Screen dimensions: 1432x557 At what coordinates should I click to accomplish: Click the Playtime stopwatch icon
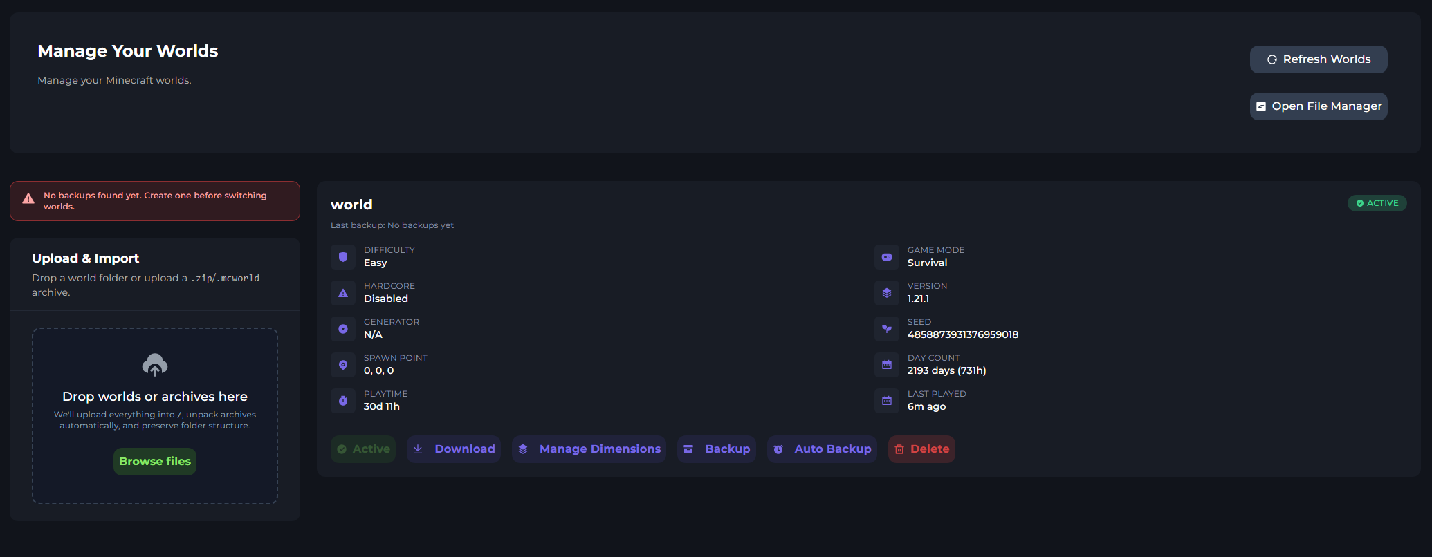343,401
